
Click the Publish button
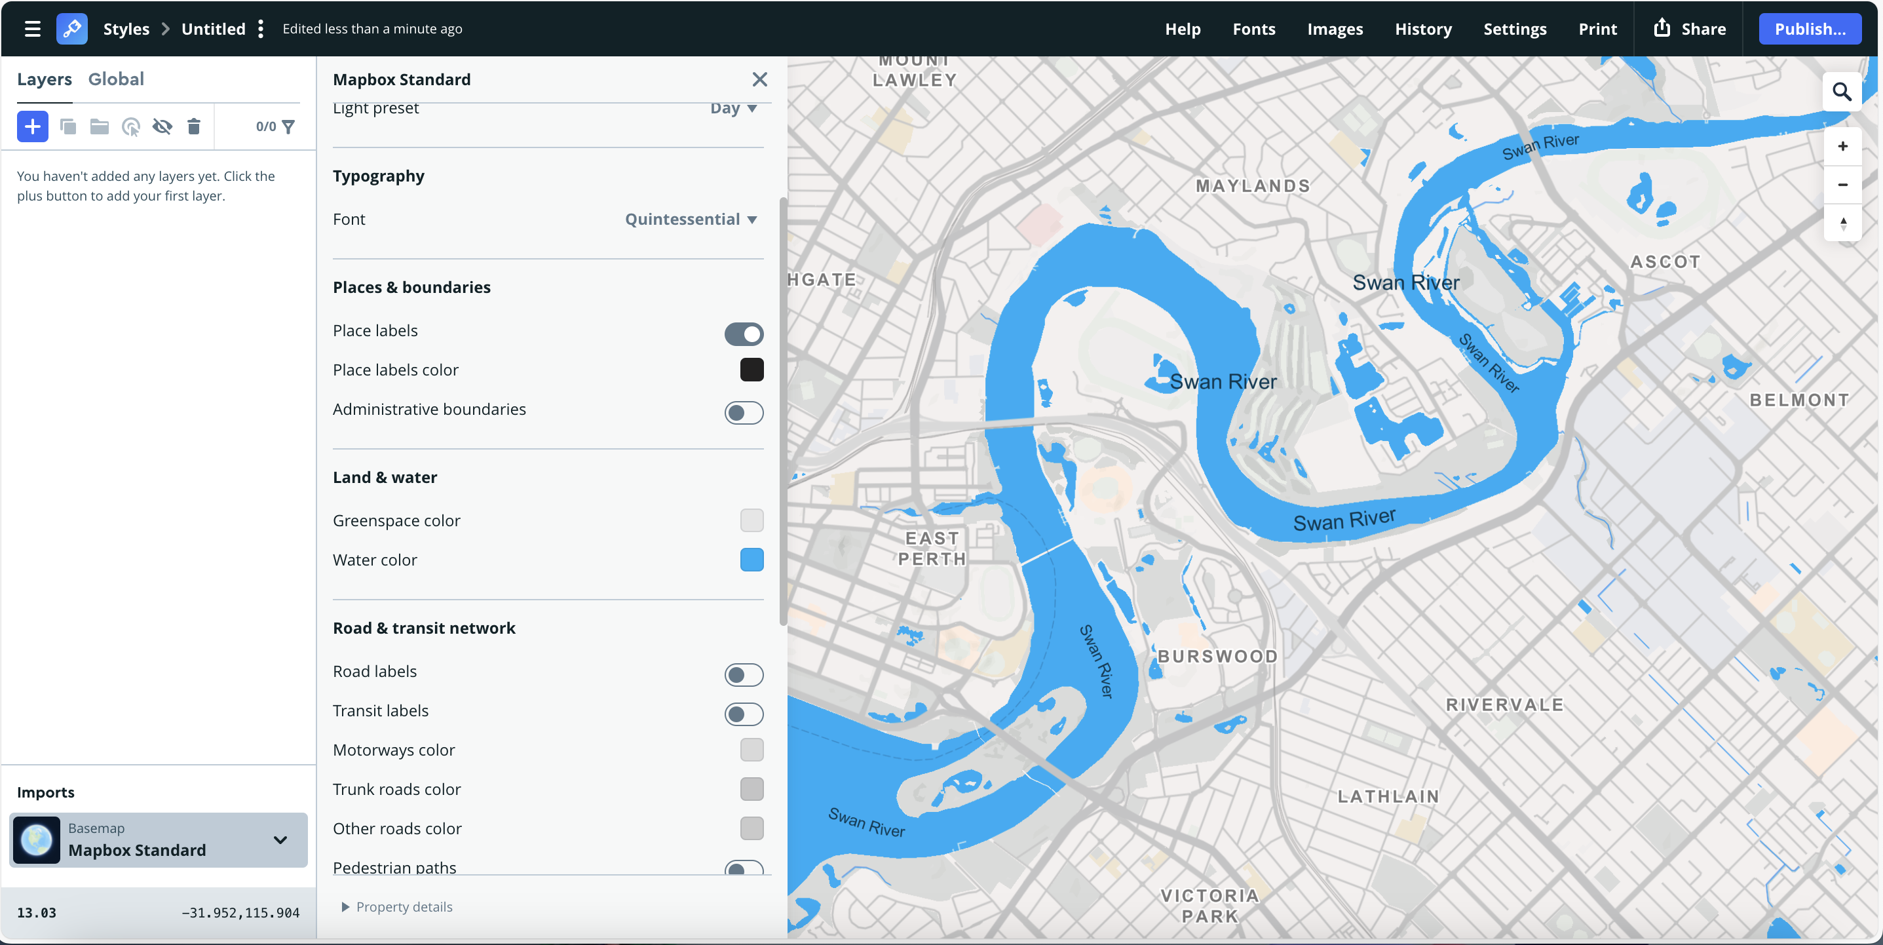(1810, 29)
